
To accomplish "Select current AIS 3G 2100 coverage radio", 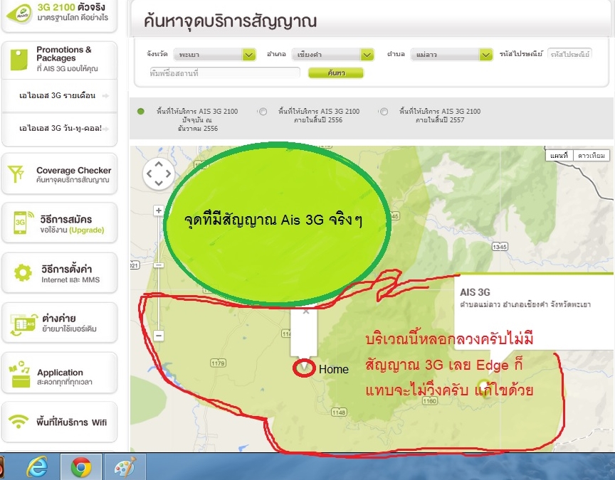I will [141, 111].
